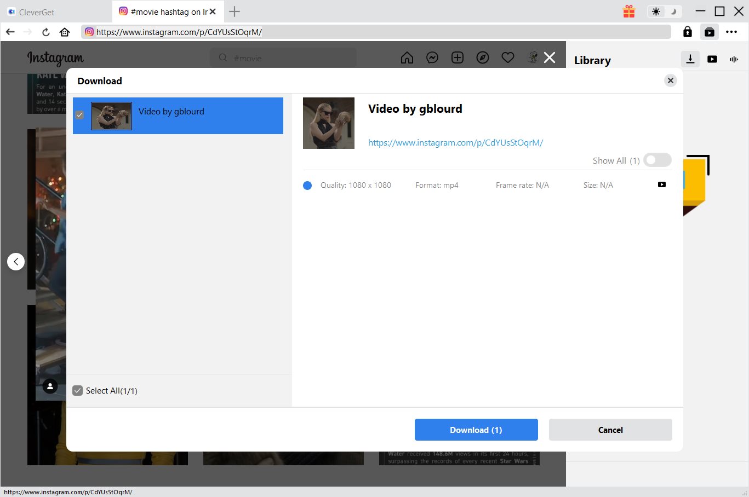Open the Library audio tab
Screen dimensions: 749x497
tap(734, 59)
